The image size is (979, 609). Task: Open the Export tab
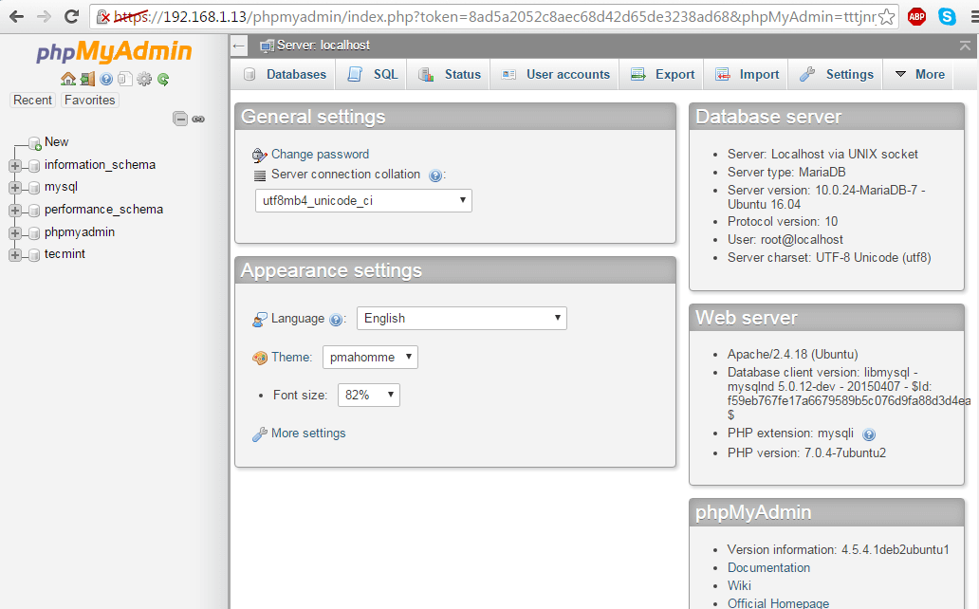662,74
